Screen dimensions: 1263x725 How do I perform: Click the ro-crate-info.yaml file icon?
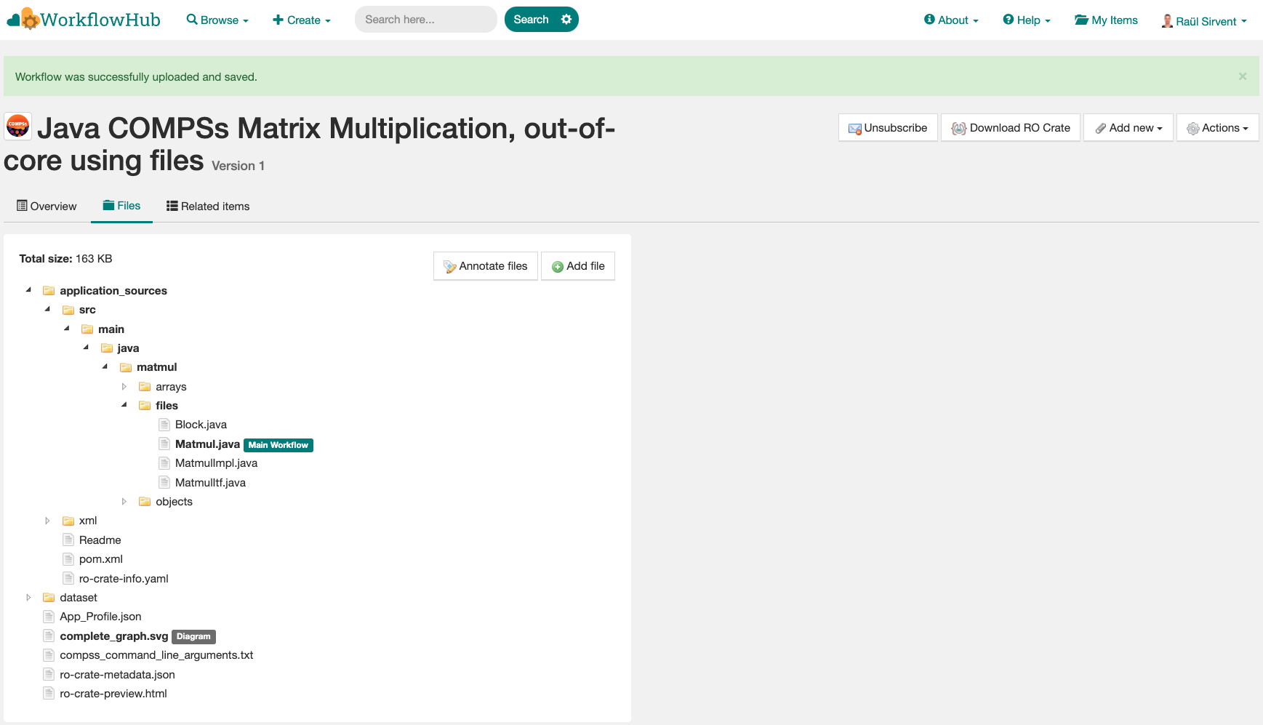68,578
